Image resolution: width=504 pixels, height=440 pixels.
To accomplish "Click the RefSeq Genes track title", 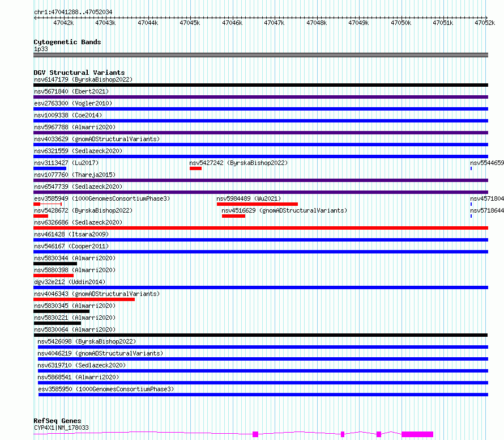I will point(57,421).
